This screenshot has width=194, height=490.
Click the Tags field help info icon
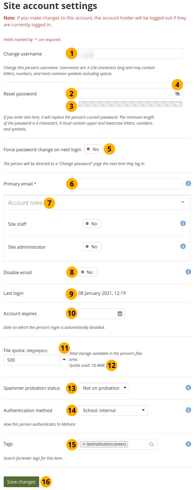pyautogui.click(x=188, y=444)
